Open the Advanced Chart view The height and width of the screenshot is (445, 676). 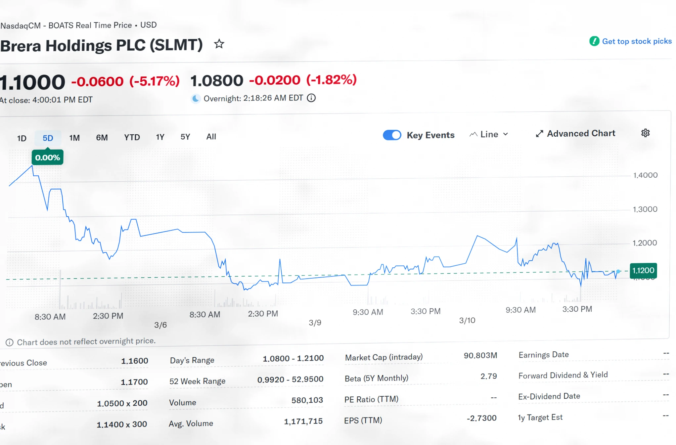[x=575, y=133]
